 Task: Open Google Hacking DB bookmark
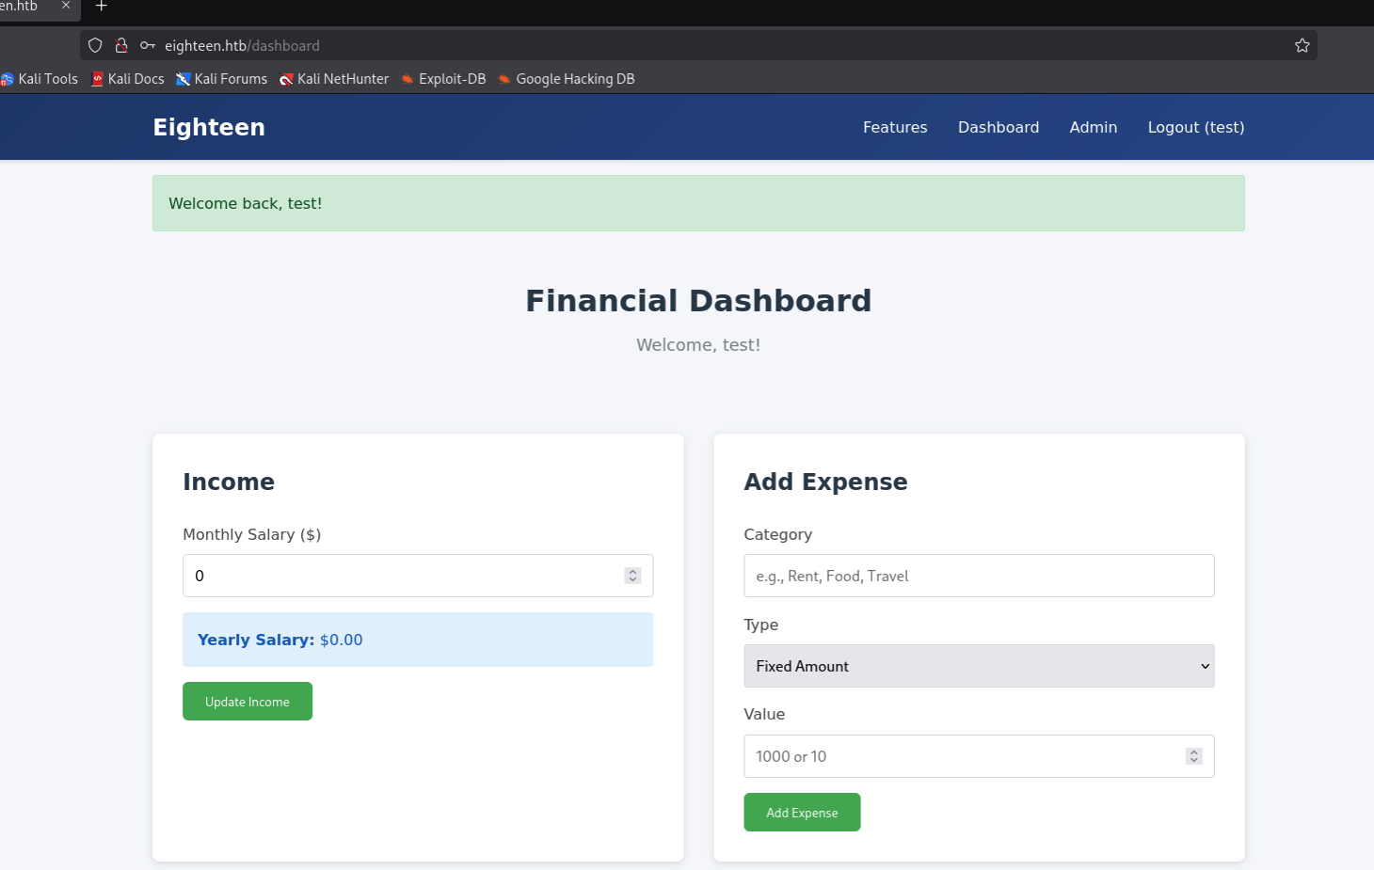[567, 79]
